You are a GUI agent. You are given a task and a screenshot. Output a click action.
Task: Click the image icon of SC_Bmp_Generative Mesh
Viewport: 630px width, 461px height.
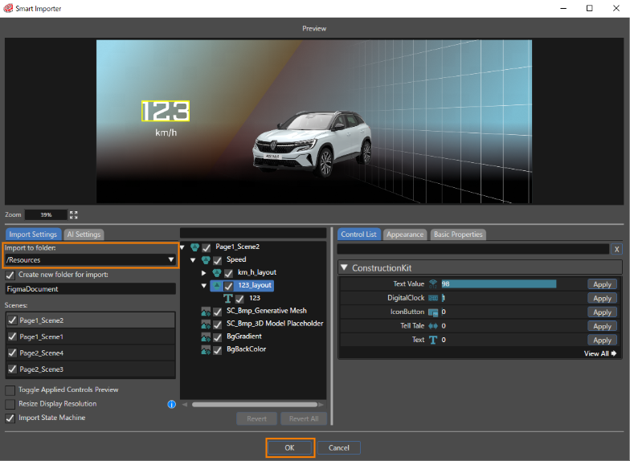click(x=206, y=312)
